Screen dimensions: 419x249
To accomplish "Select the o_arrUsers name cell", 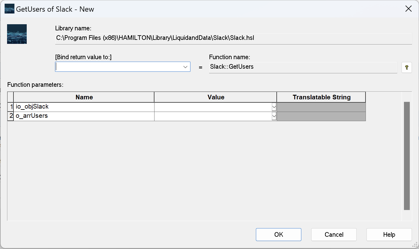I will pos(84,116).
